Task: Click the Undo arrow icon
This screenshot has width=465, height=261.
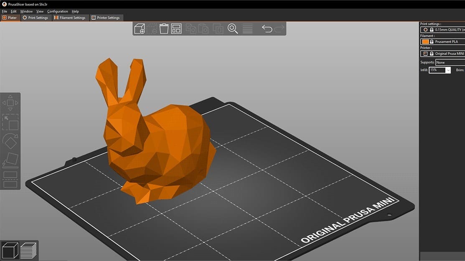Action: point(267,29)
